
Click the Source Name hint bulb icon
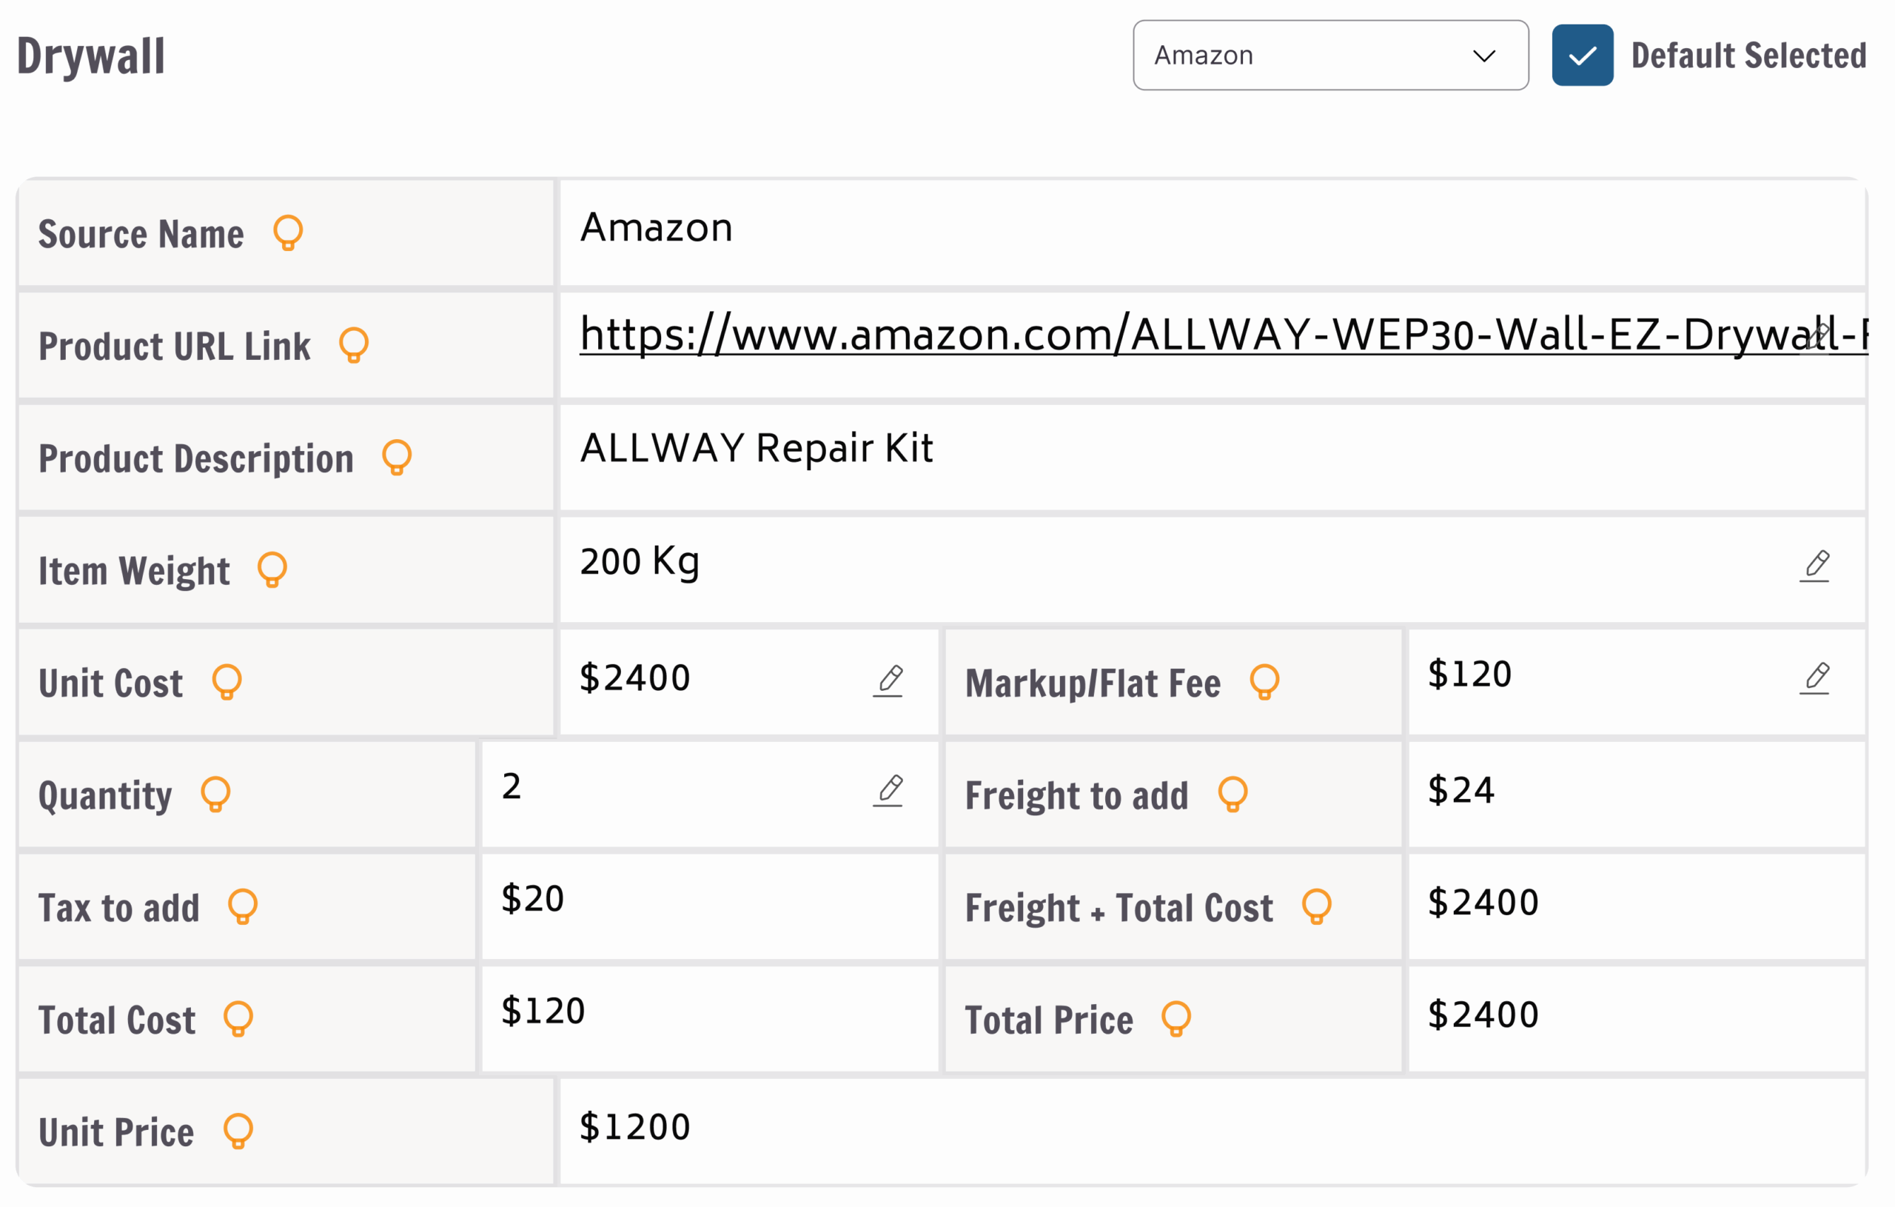click(288, 233)
